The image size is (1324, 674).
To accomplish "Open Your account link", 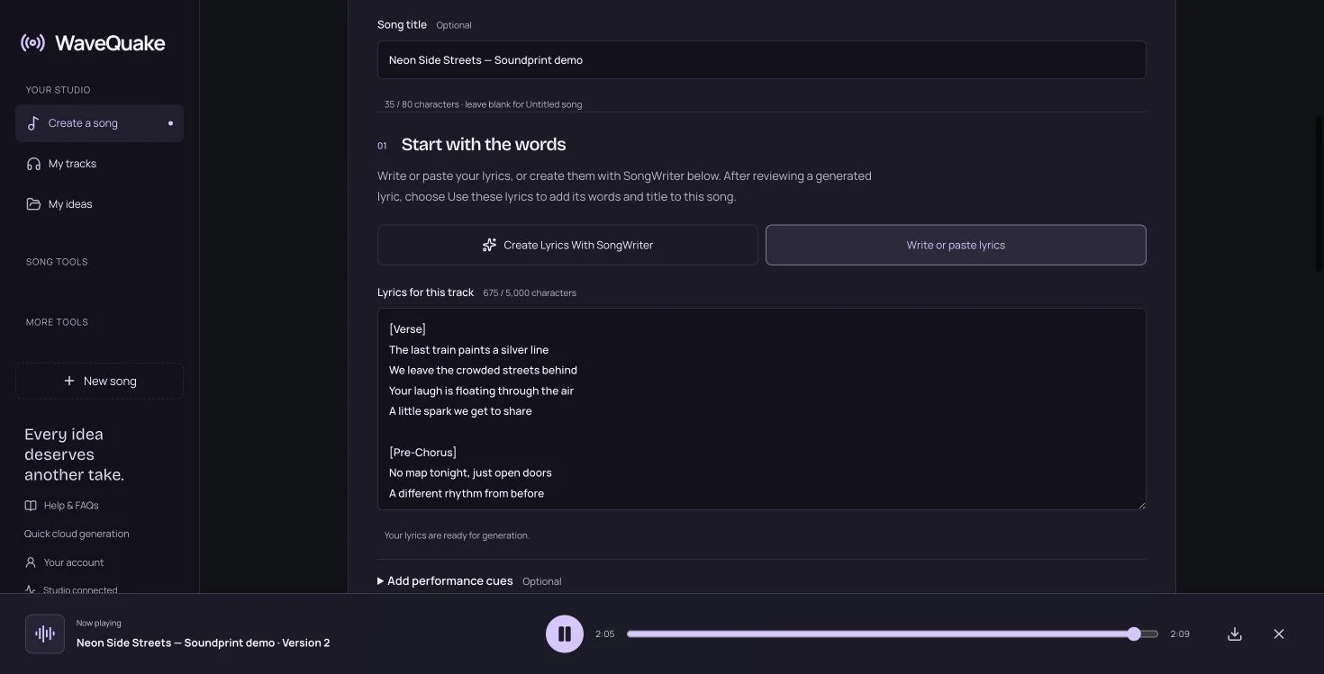I will click(x=64, y=562).
